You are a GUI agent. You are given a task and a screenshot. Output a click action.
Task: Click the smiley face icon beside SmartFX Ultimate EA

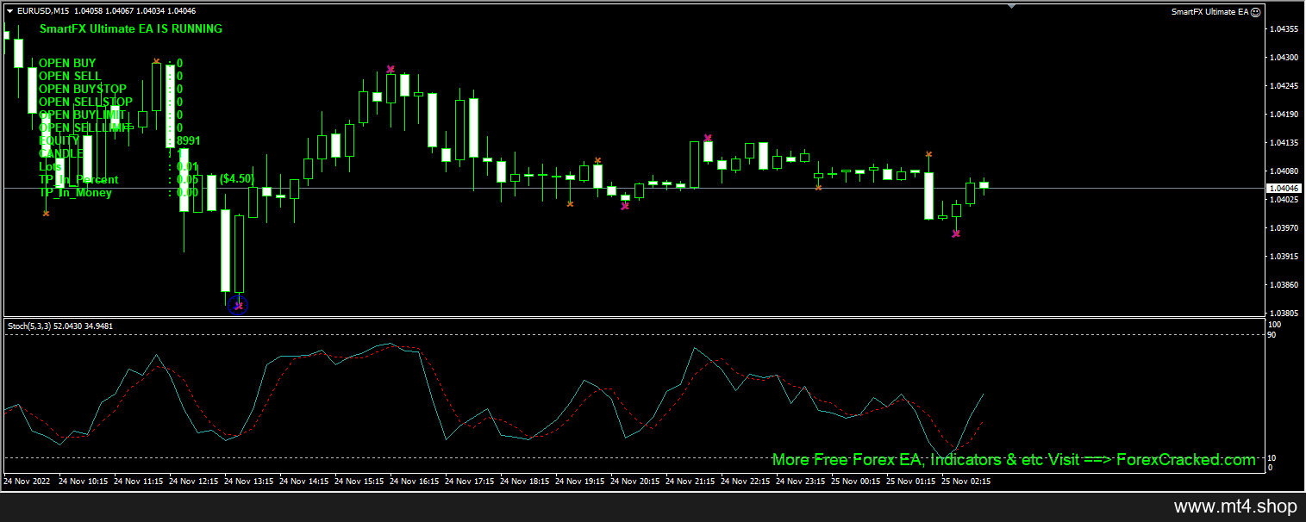coord(1255,12)
